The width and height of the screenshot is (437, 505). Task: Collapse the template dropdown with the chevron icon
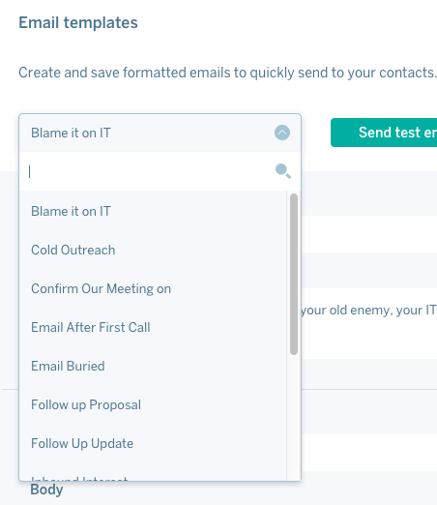click(282, 133)
